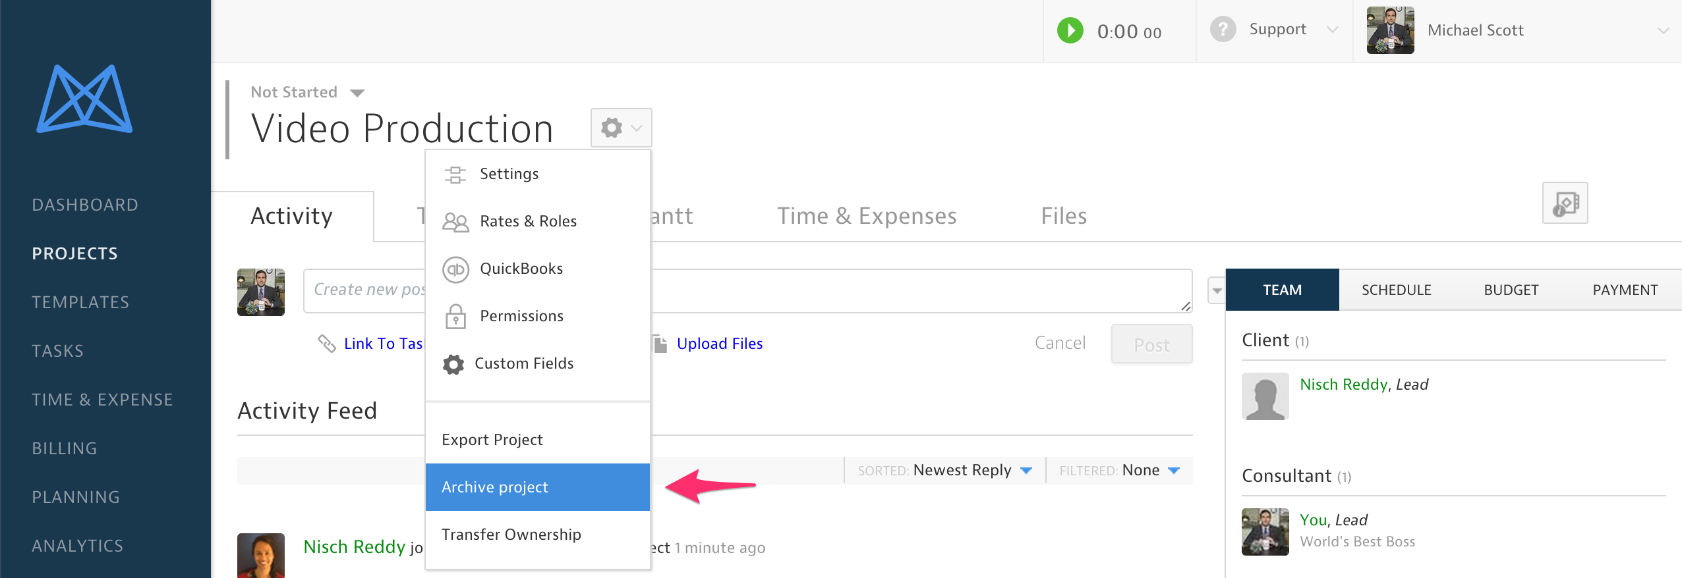The height and width of the screenshot is (578, 1682).
Task: Click the Support question mark icon
Action: click(x=1223, y=30)
